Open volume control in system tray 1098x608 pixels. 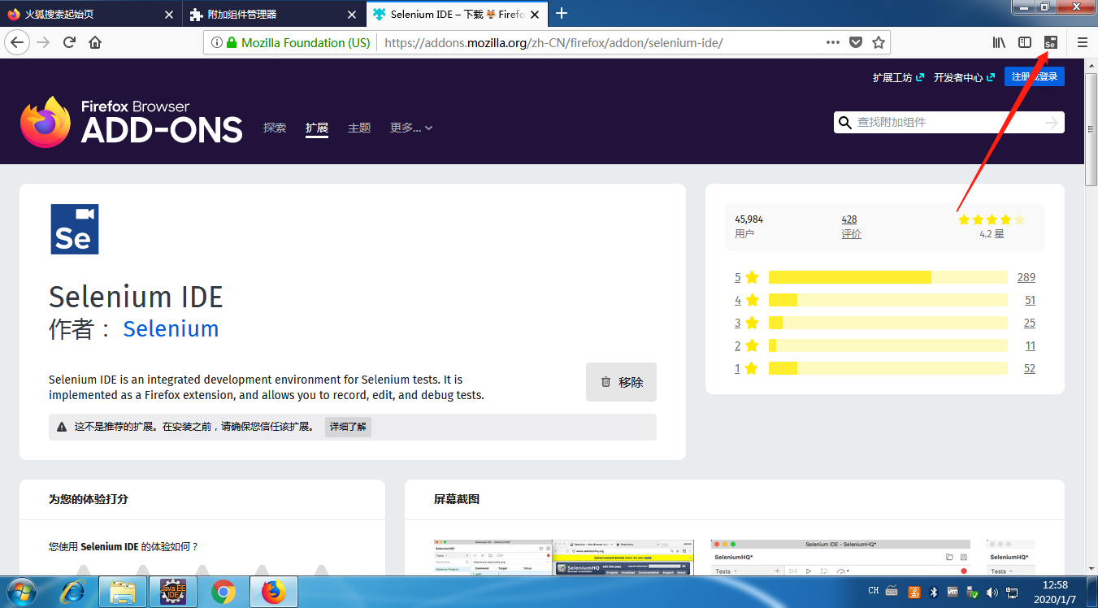[x=992, y=592]
